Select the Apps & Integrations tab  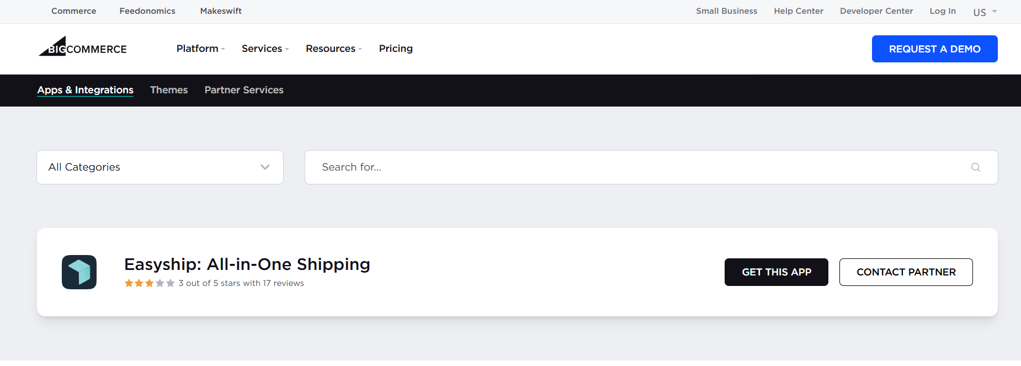click(x=85, y=89)
